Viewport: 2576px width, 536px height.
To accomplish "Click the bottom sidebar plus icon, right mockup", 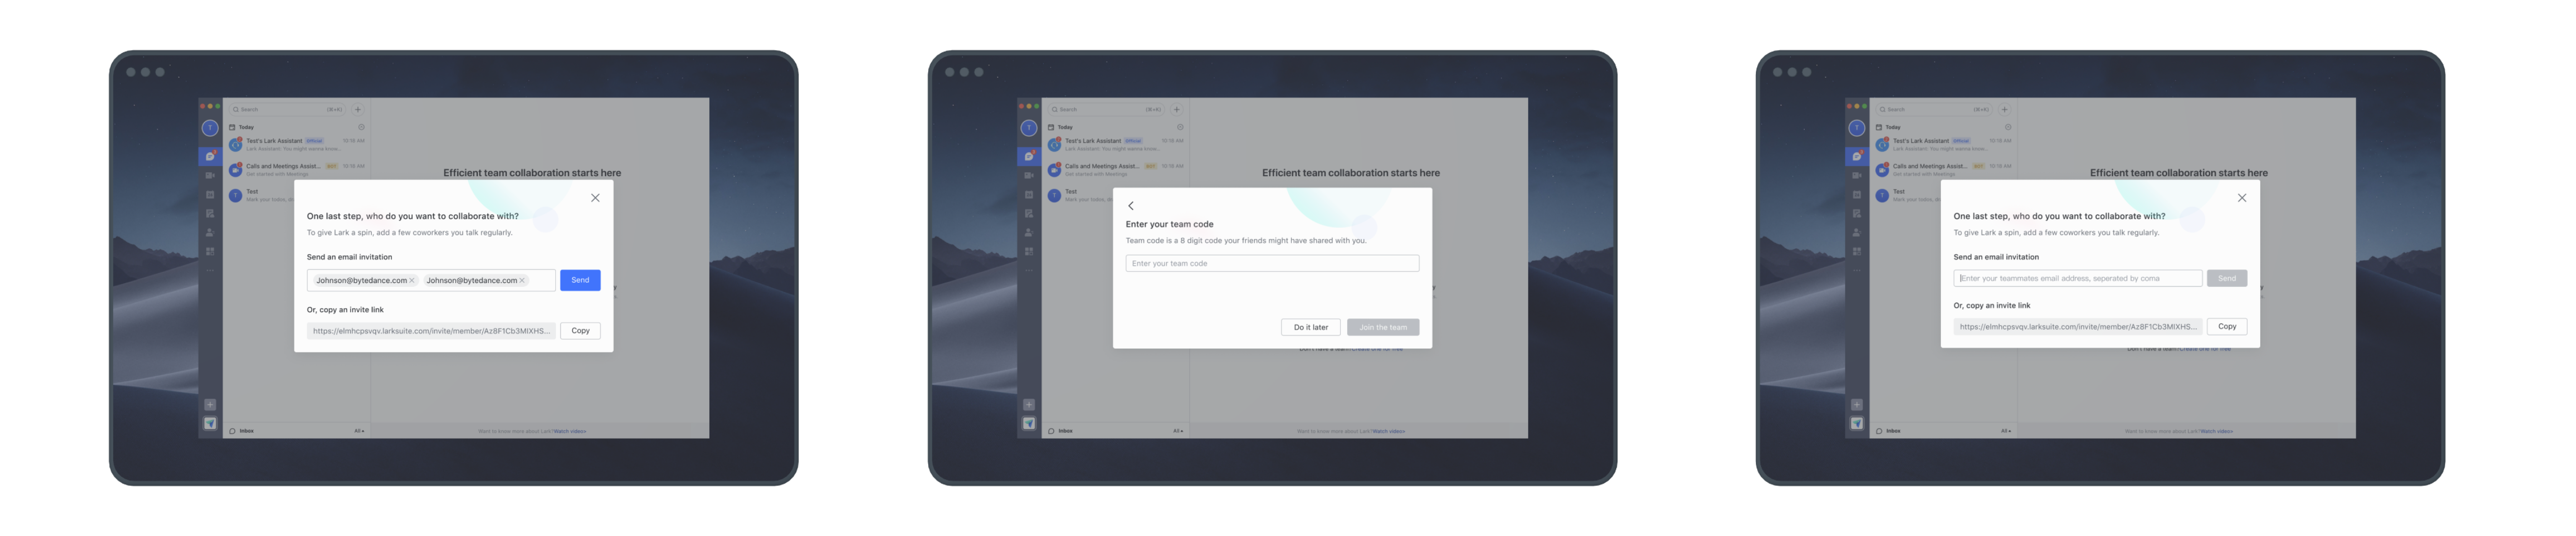I will coord(1857,405).
